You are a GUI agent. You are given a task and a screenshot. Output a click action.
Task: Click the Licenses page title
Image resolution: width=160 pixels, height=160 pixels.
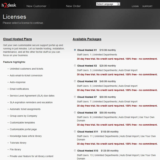[x=14, y=17]
